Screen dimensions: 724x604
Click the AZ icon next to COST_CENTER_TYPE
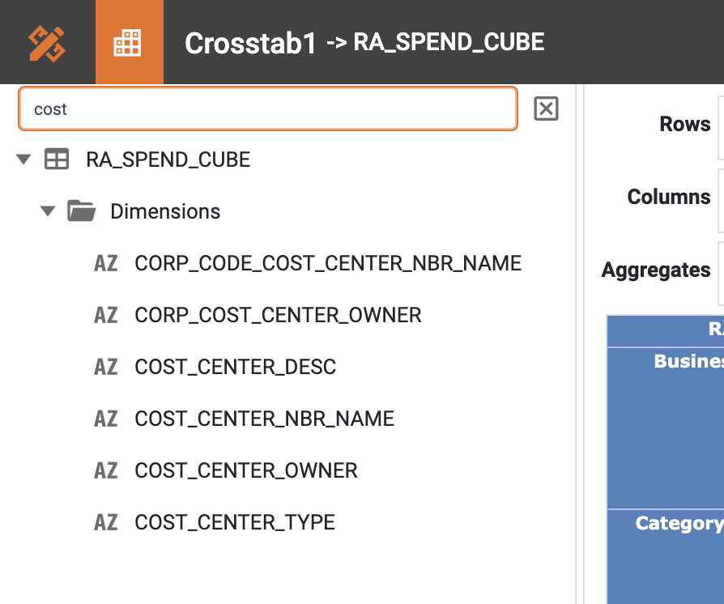pyautogui.click(x=106, y=522)
